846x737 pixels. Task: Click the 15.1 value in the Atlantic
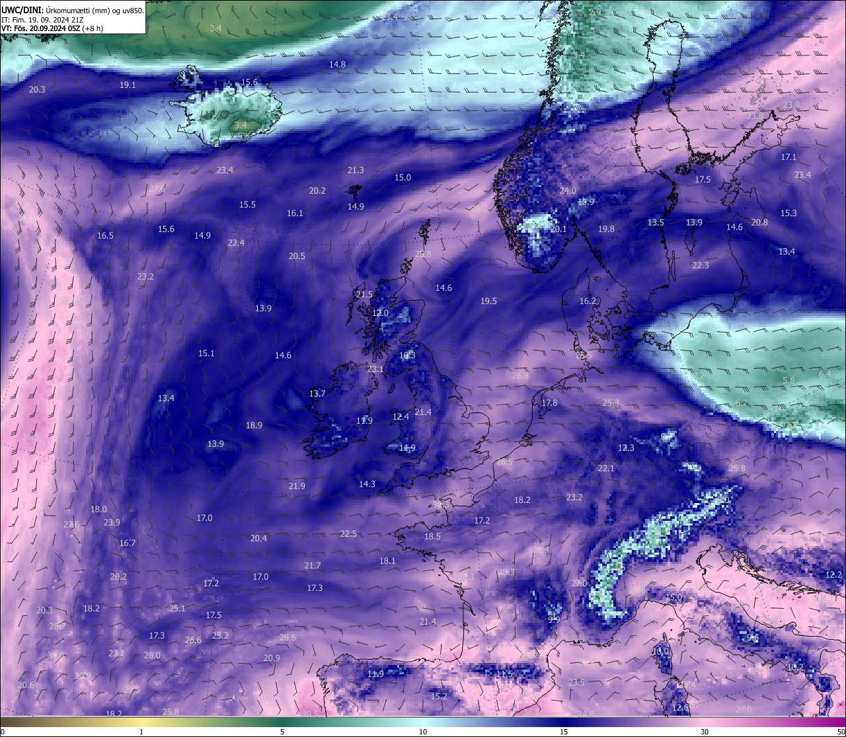pos(206,354)
